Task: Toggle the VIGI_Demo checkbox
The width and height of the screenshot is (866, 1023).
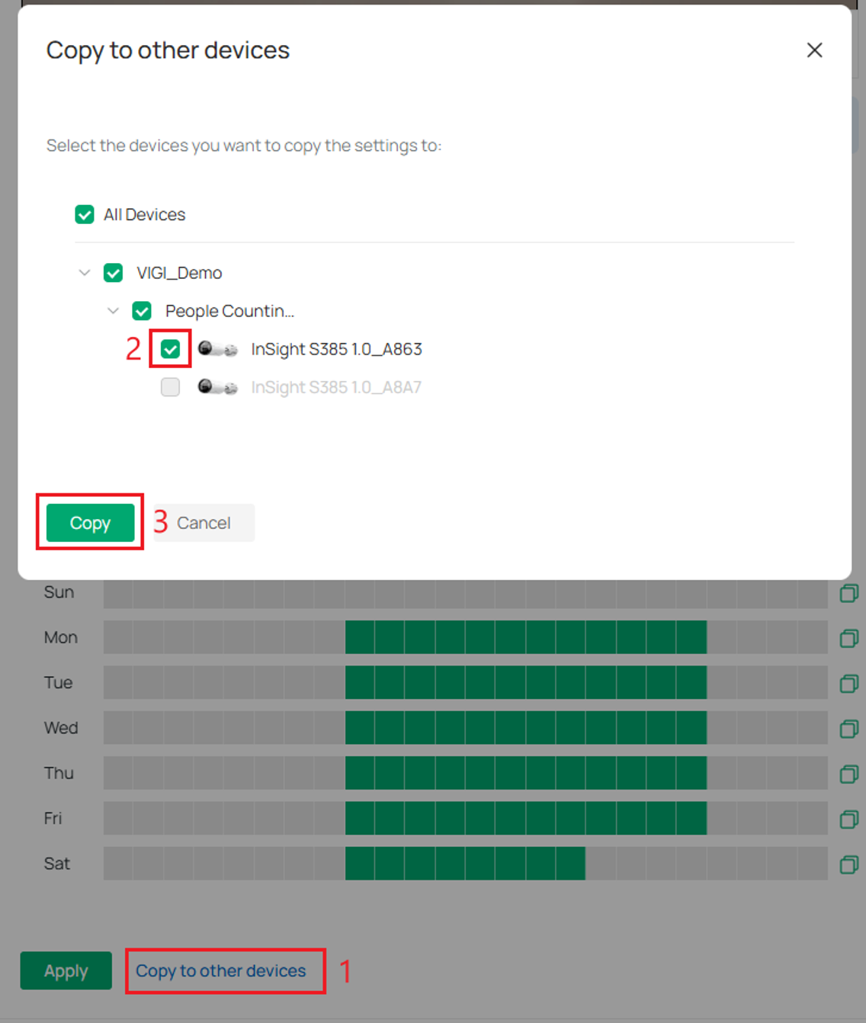Action: click(x=114, y=273)
